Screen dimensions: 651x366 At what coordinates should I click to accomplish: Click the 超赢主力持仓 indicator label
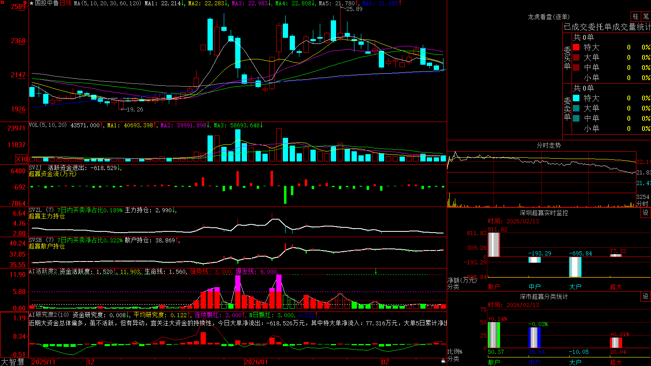47,216
